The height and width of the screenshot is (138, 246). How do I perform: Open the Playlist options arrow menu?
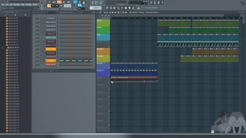click(98, 12)
